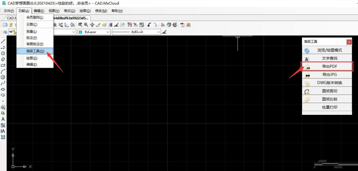The height and width of the screenshot is (171, 358).
Task: Select the single-line Text 'A' tool
Action: point(3,119)
